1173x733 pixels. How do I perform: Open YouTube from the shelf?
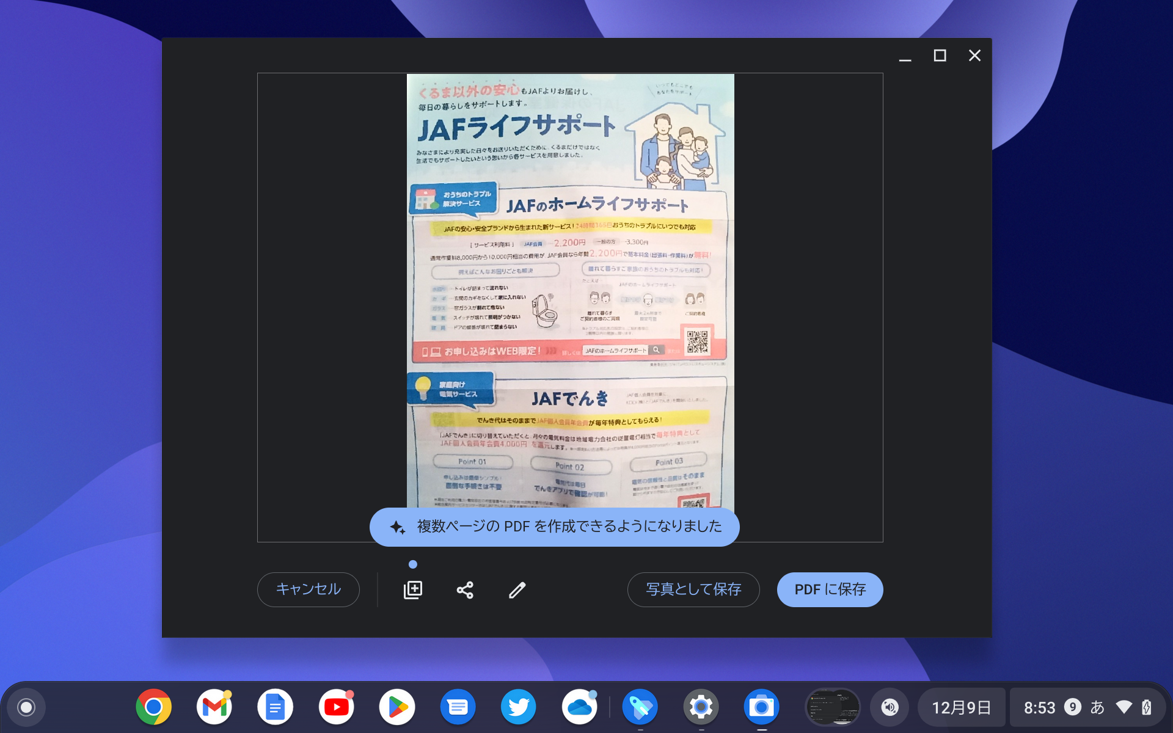(x=337, y=707)
